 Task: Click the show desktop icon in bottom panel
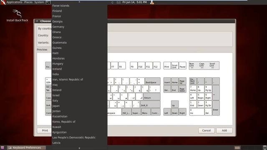coord(3,147)
